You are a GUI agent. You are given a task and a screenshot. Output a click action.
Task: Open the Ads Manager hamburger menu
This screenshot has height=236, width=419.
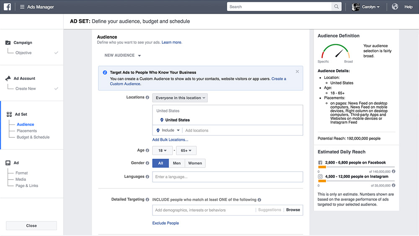coord(22,7)
